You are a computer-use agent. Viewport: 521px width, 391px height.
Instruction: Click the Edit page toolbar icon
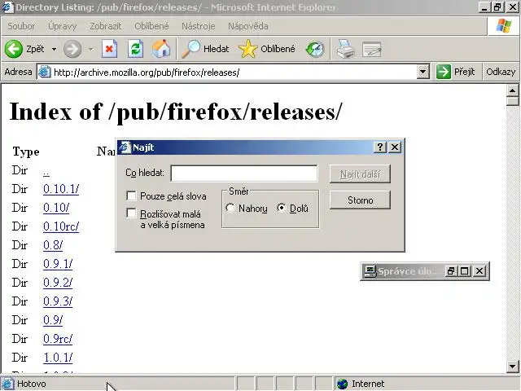(371, 49)
